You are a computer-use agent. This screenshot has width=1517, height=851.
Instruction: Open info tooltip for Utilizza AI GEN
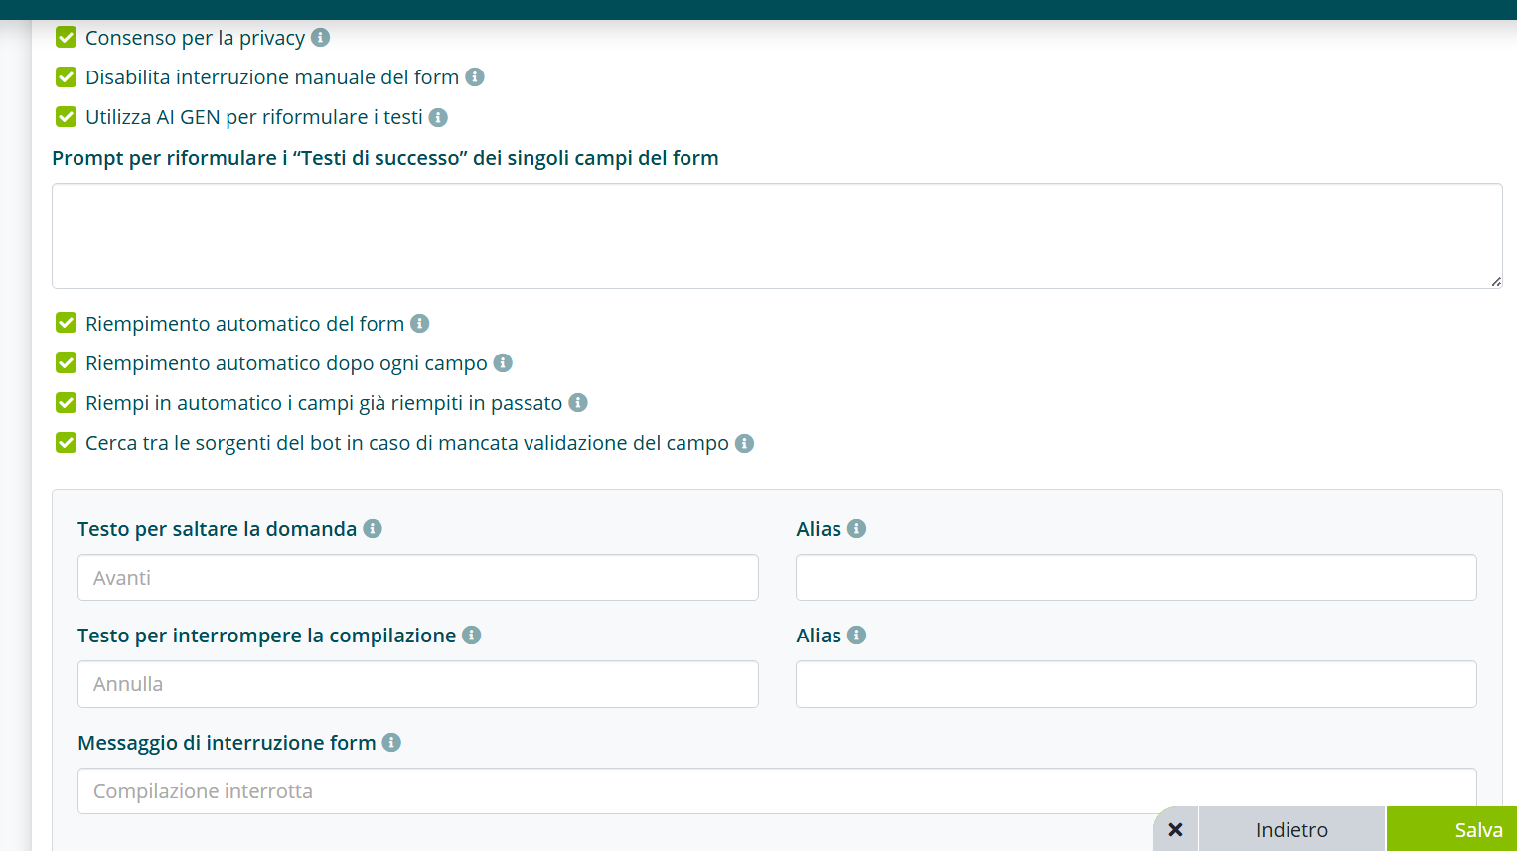click(438, 117)
